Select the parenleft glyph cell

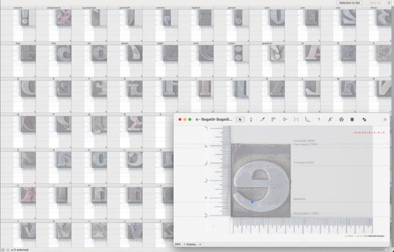tap(125, 24)
